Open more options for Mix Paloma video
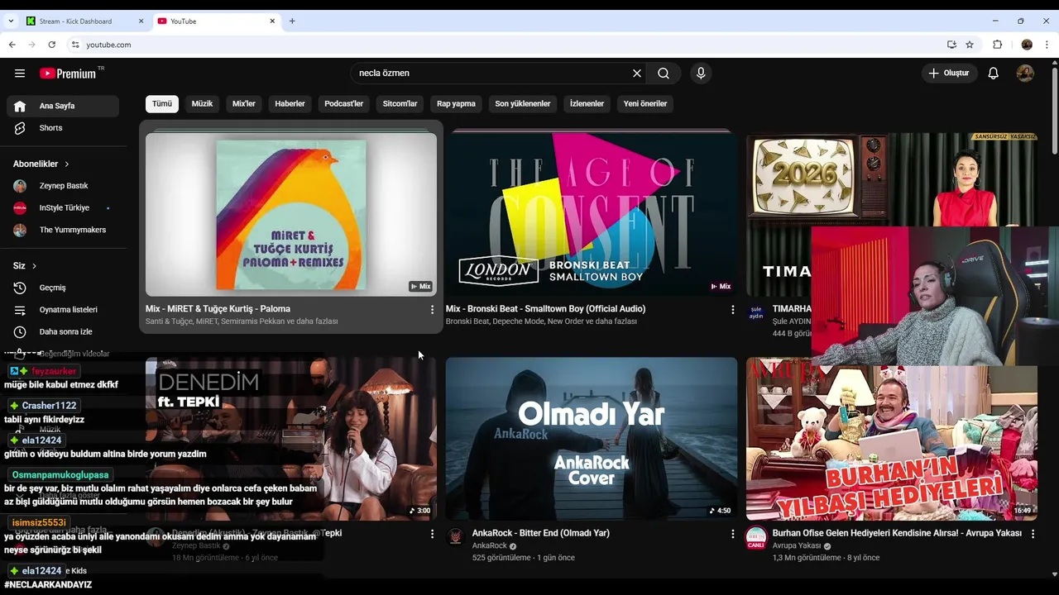The image size is (1059, 595). tap(432, 310)
